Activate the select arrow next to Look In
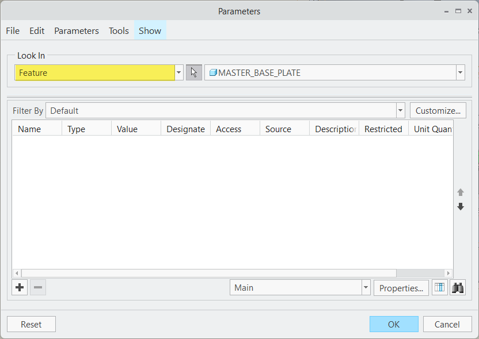The width and height of the screenshot is (479, 339). pyautogui.click(x=193, y=72)
